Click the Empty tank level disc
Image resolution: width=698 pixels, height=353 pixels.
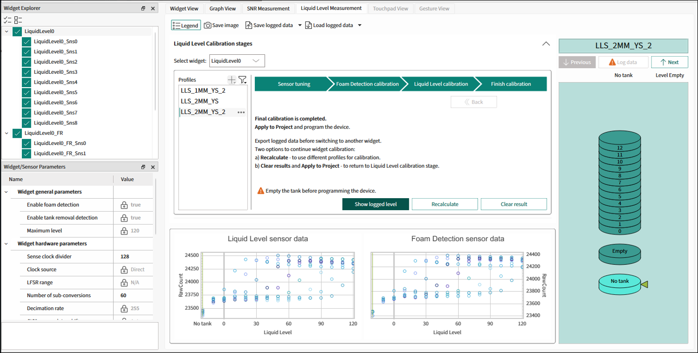pos(620,253)
